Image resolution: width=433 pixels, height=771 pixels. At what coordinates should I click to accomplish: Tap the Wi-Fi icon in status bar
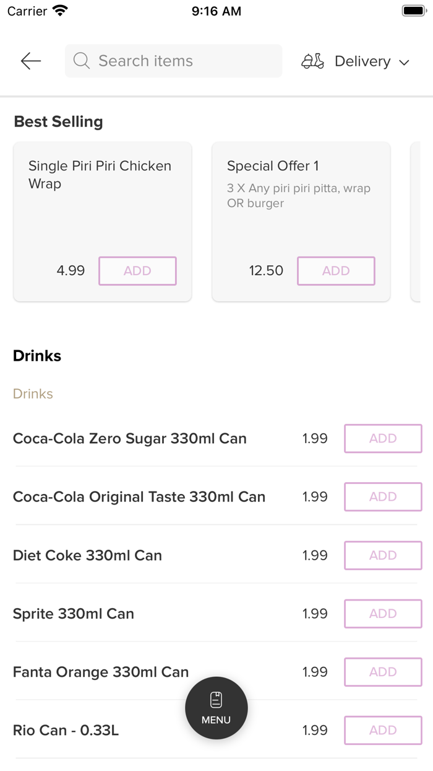click(60, 11)
